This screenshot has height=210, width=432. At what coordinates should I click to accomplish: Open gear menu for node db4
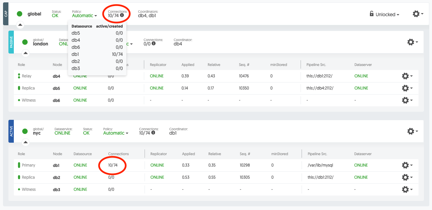pyautogui.click(x=407, y=76)
